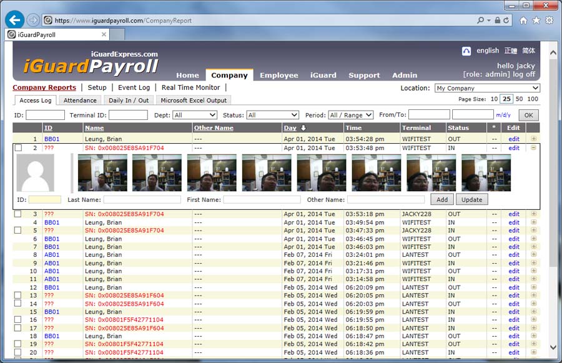
Task: Open the Setup submenu link
Action: [x=97, y=87]
